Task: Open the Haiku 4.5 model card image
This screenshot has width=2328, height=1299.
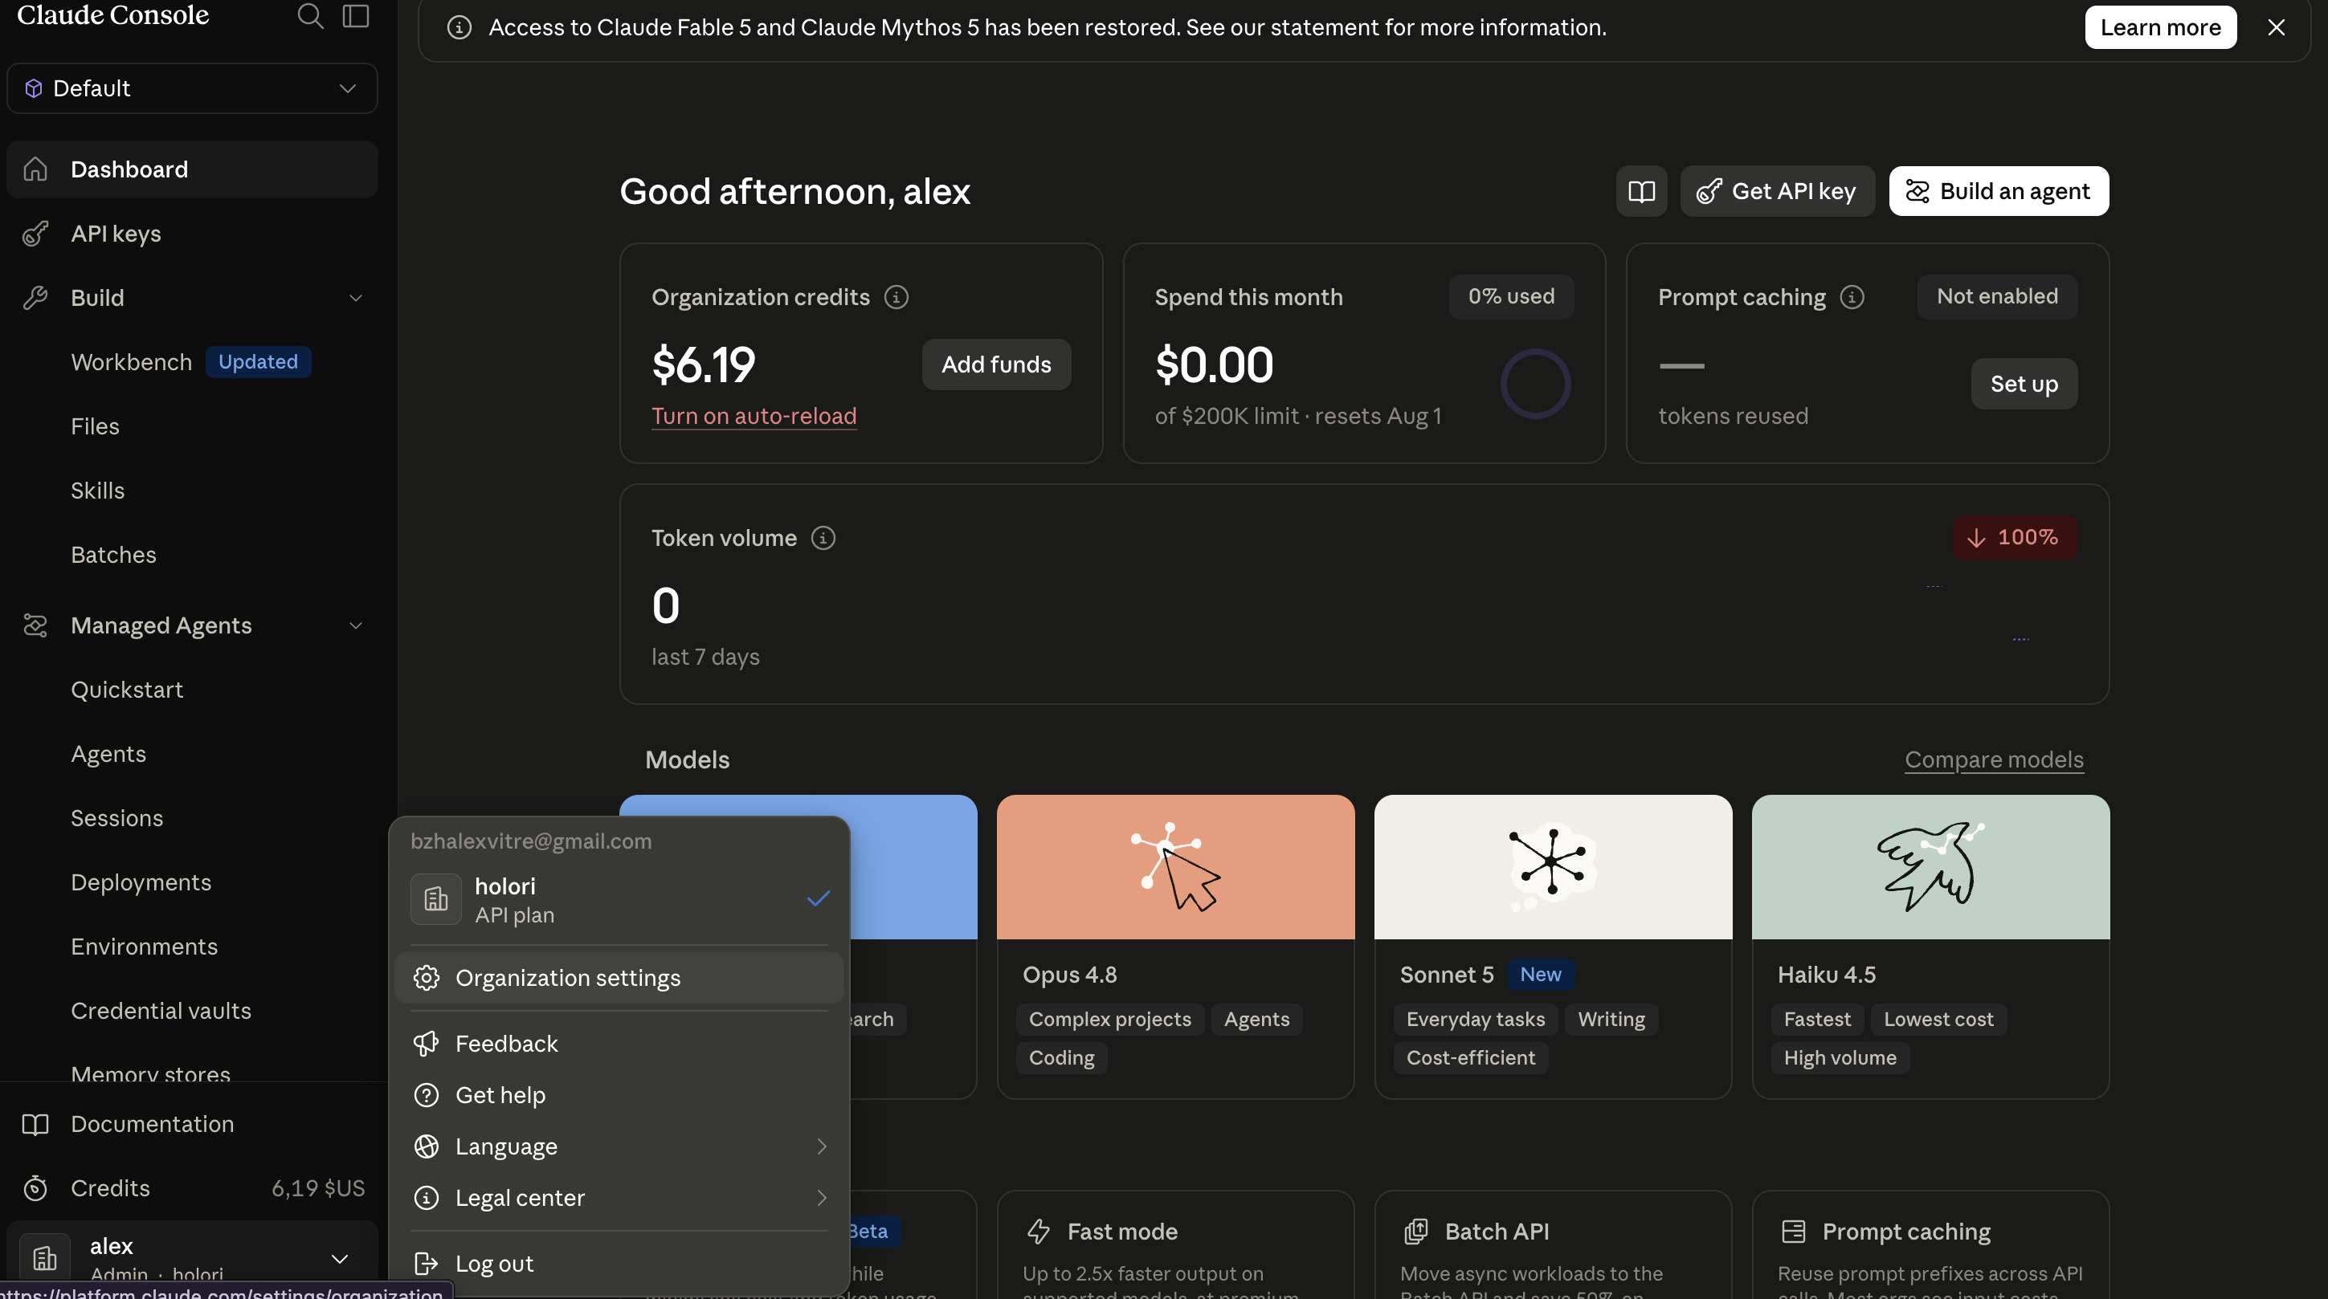Action: point(1930,867)
